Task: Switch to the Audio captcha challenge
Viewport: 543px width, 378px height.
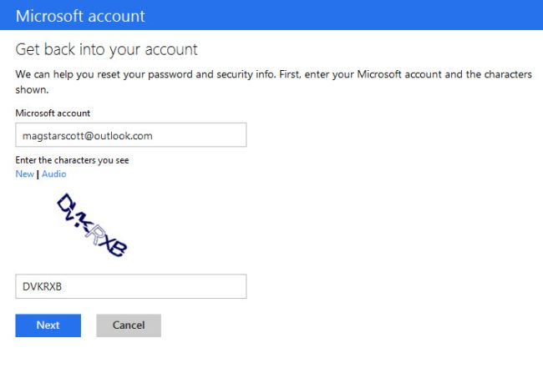Action: [53, 174]
